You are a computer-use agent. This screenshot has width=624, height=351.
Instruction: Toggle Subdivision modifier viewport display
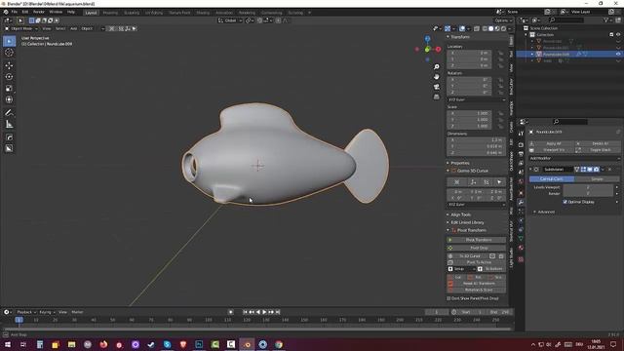click(590, 169)
